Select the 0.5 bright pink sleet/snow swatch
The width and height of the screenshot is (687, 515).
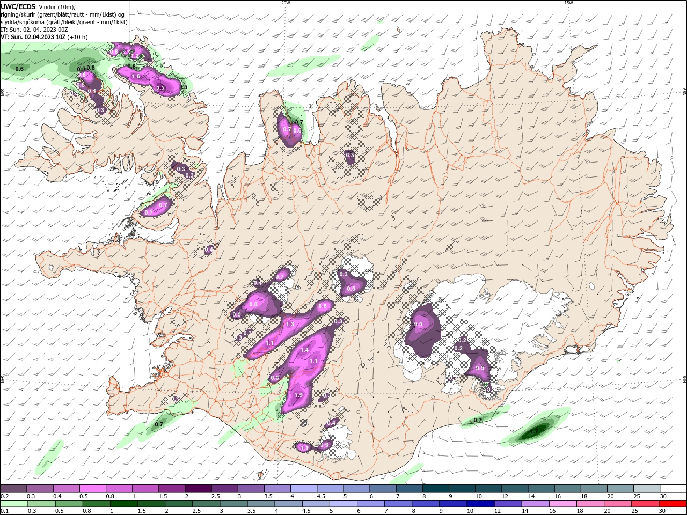coord(92,489)
